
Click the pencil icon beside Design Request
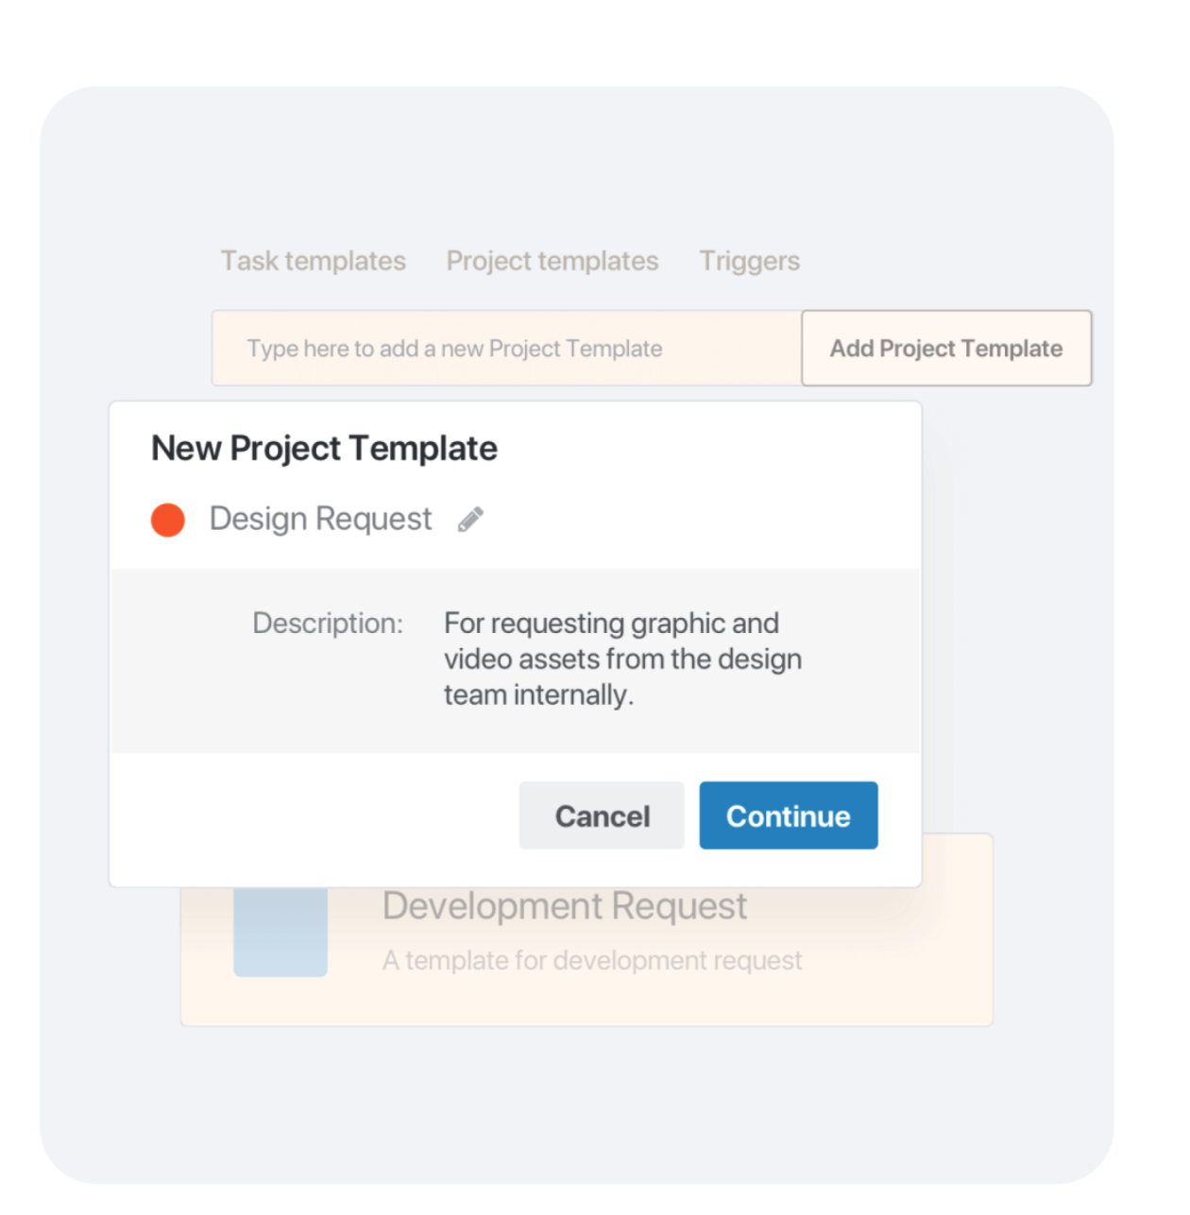pos(470,520)
